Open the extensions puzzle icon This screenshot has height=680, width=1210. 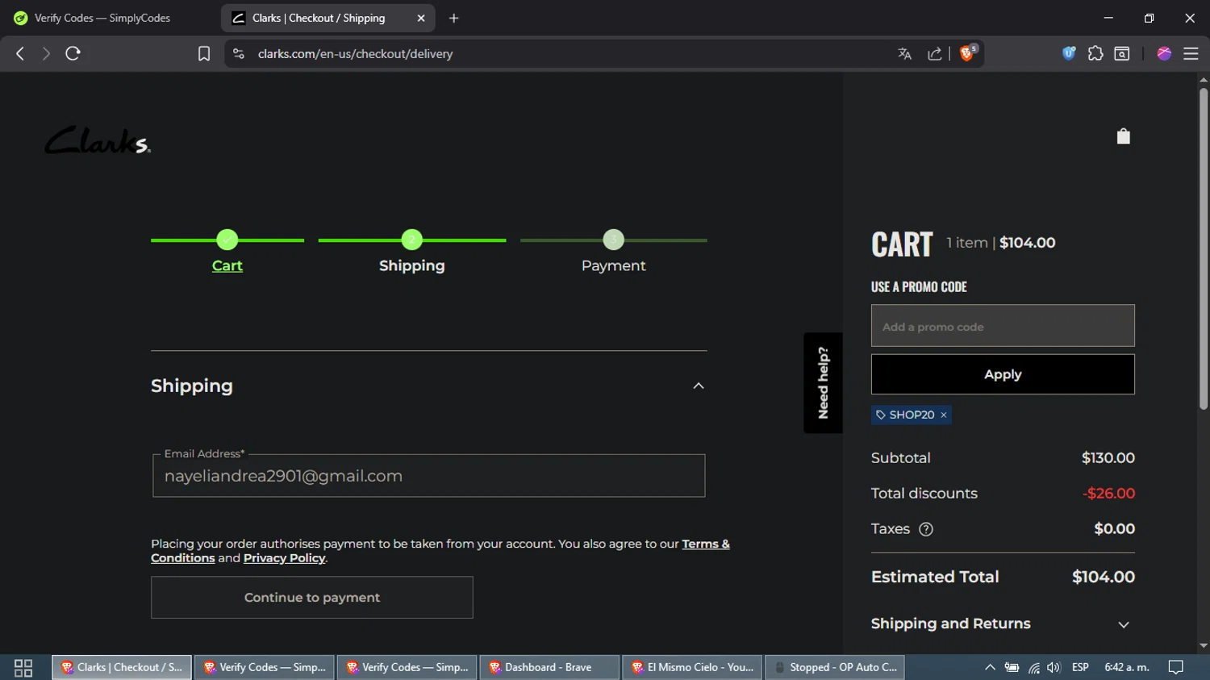[1095, 53]
